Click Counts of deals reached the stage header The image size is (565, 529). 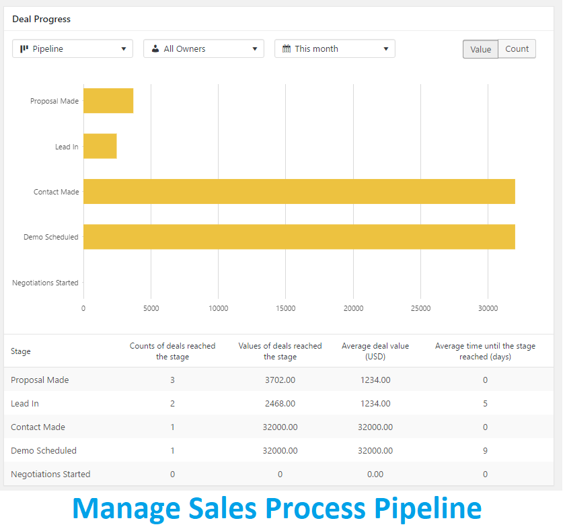pyautogui.click(x=173, y=351)
